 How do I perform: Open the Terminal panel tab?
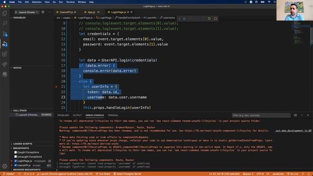click(x=113, y=115)
